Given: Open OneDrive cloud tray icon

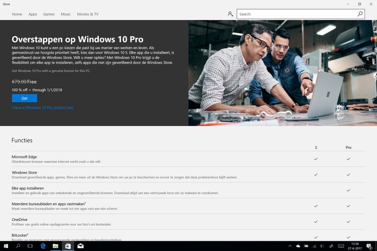Looking at the screenshot, I should [x=298, y=246].
